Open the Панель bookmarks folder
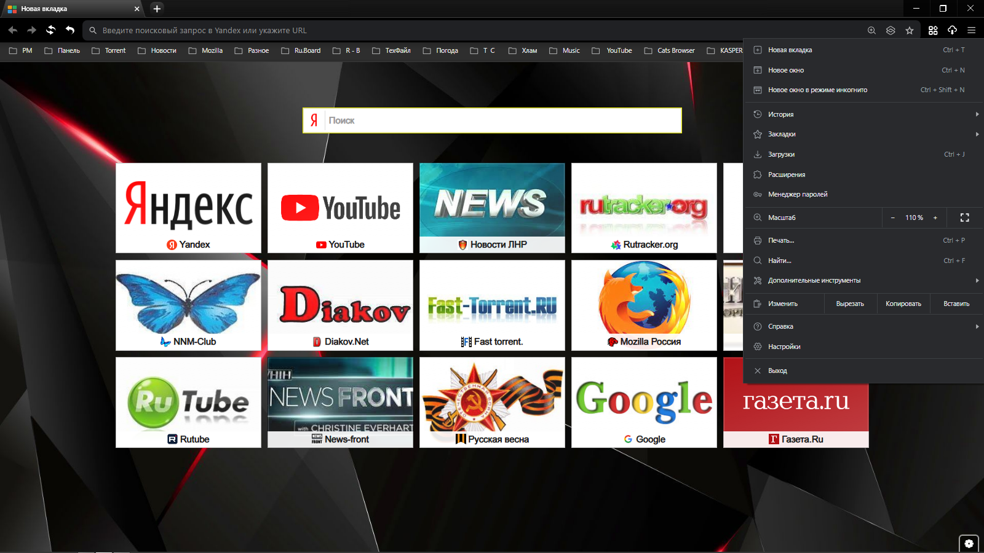This screenshot has width=984, height=553. click(x=62, y=50)
